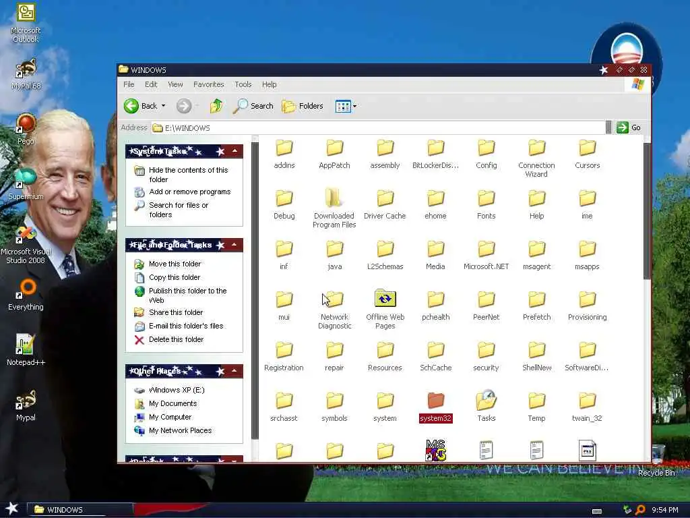Click Search for files or folders link
This screenshot has width=690, height=518.
coord(179,210)
